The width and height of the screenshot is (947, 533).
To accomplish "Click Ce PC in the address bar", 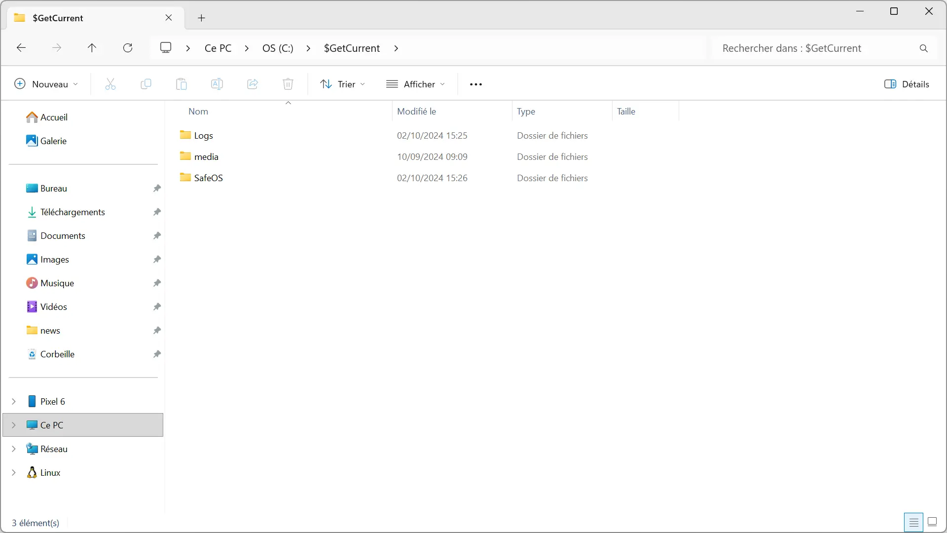I will coord(218,48).
